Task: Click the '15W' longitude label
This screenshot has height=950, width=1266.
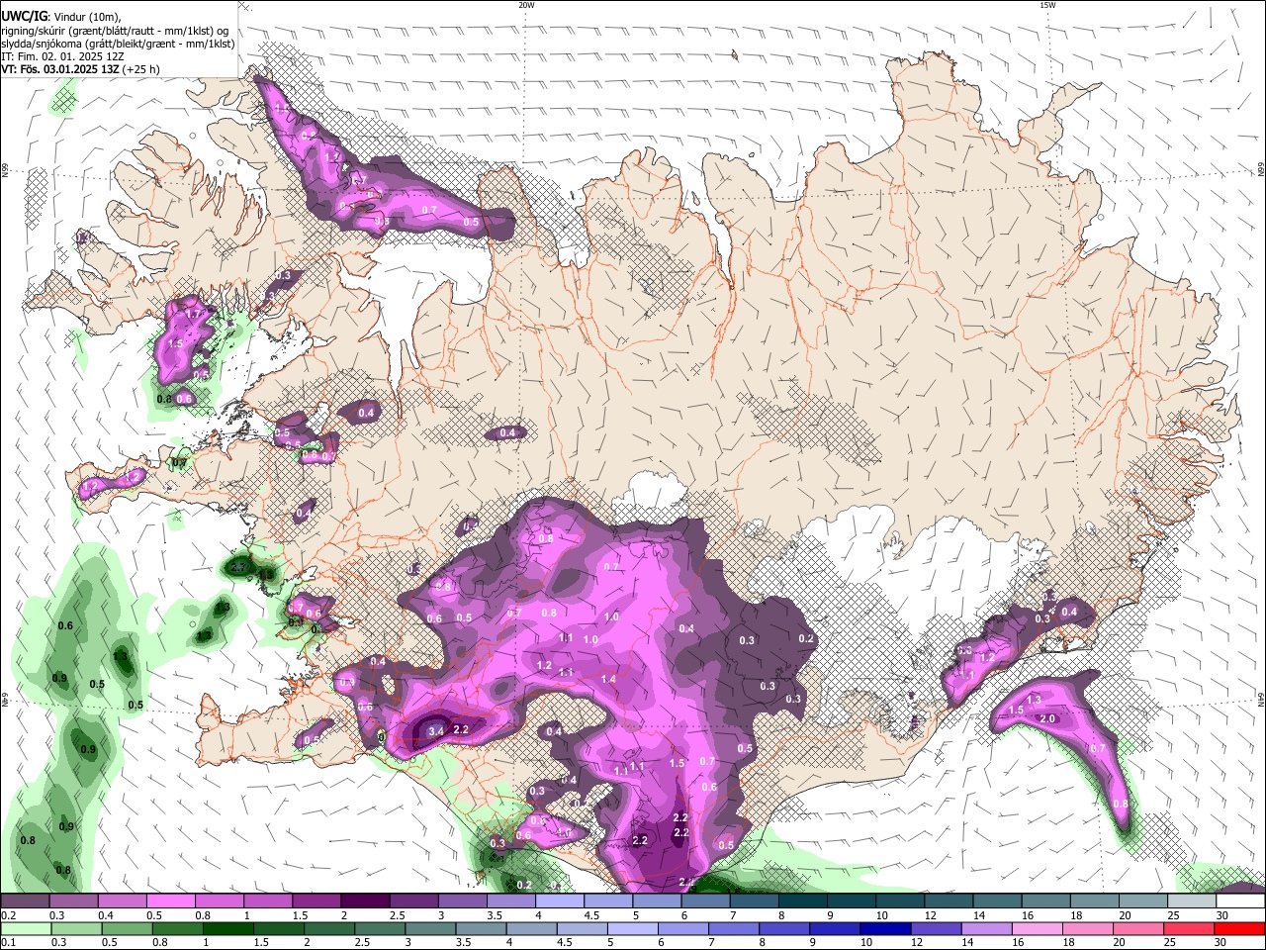Action: [x=1047, y=5]
